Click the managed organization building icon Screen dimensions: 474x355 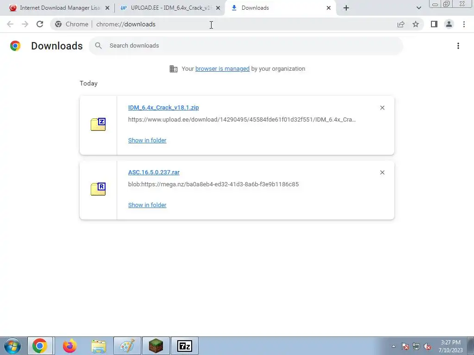click(174, 69)
